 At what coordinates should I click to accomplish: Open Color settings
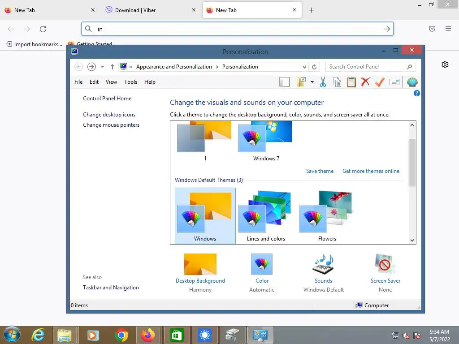[x=262, y=273]
